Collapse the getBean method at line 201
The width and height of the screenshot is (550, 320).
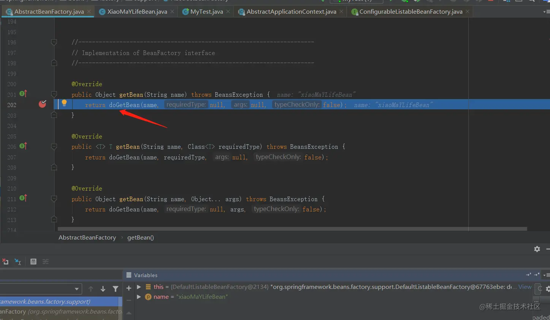pos(54,94)
